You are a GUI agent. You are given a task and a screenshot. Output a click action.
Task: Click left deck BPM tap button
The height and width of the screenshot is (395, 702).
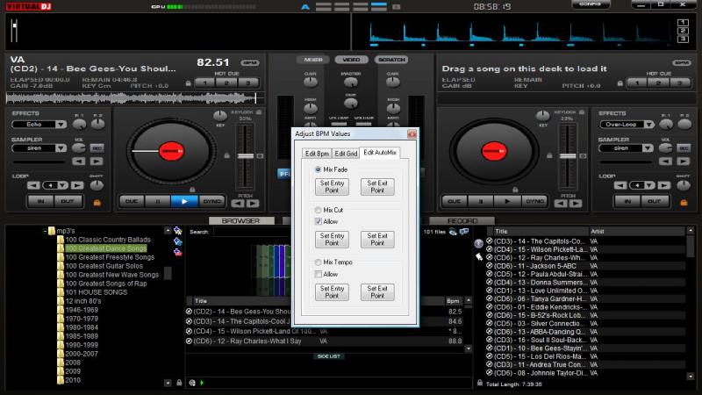pyautogui.click(x=250, y=62)
